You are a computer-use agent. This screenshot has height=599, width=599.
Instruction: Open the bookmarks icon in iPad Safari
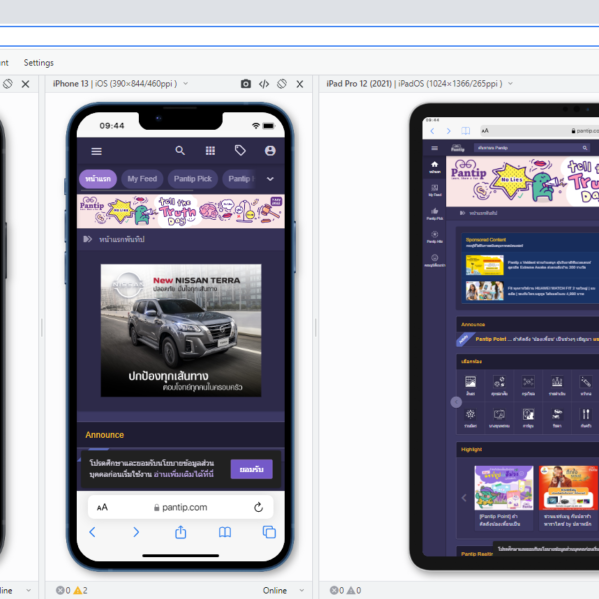tap(465, 131)
